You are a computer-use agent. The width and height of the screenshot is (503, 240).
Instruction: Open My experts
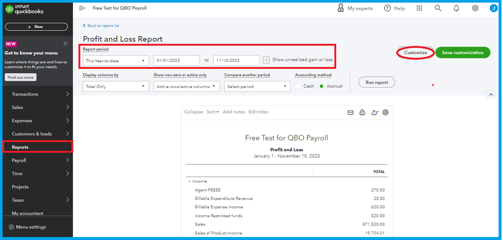click(x=355, y=9)
